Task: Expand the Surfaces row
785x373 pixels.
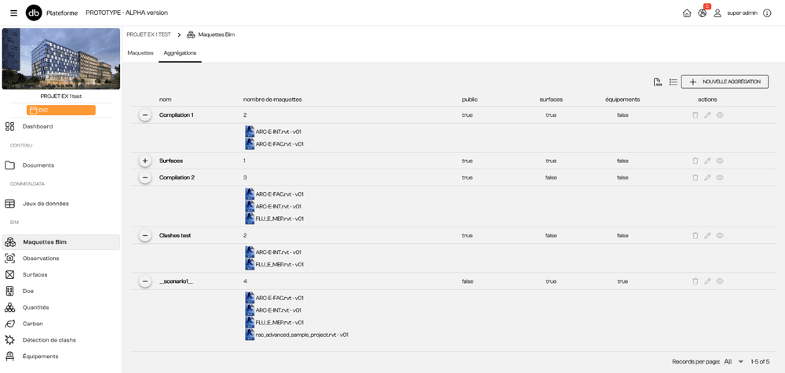Action: tap(145, 161)
